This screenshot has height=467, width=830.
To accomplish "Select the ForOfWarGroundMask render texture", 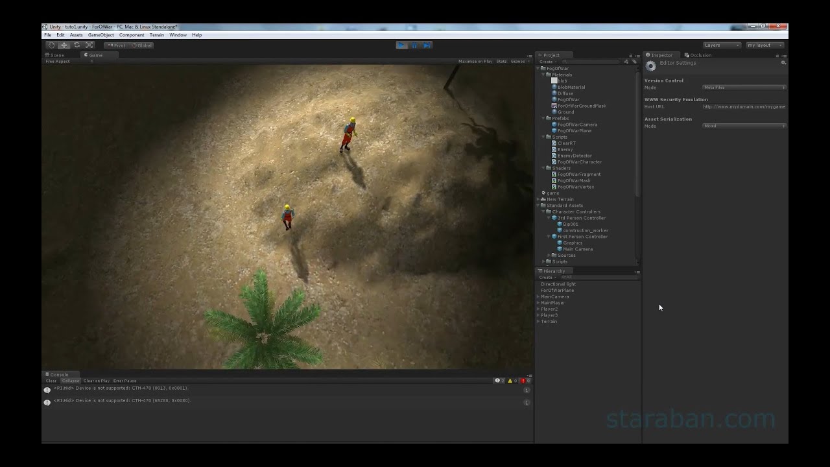I will tap(578, 106).
